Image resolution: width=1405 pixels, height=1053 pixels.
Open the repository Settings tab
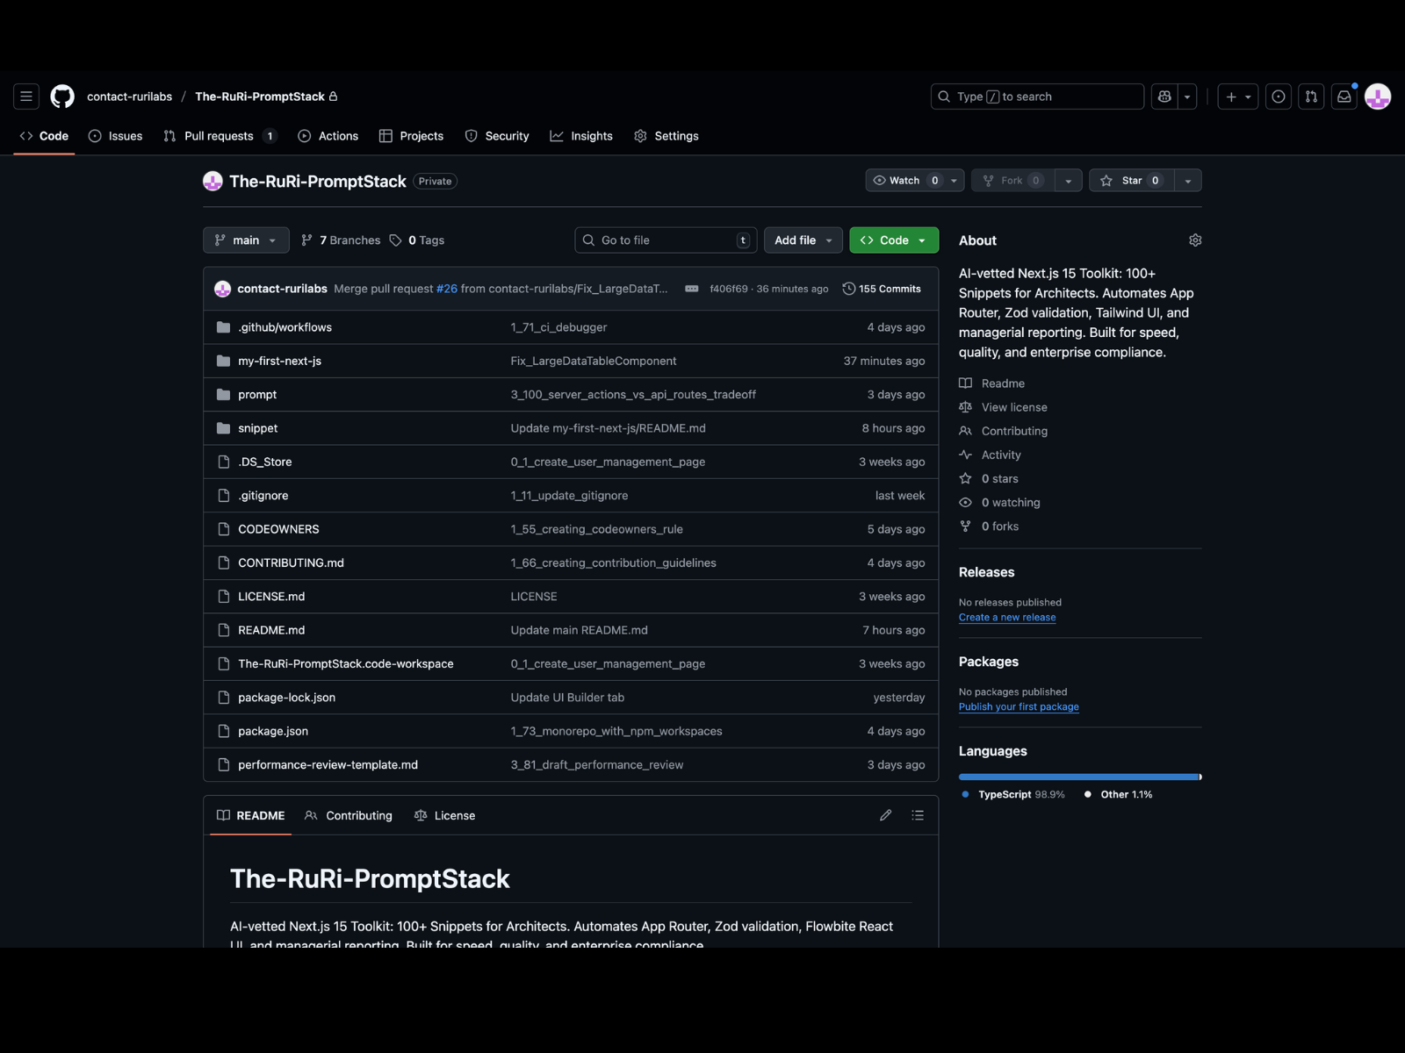(666, 136)
